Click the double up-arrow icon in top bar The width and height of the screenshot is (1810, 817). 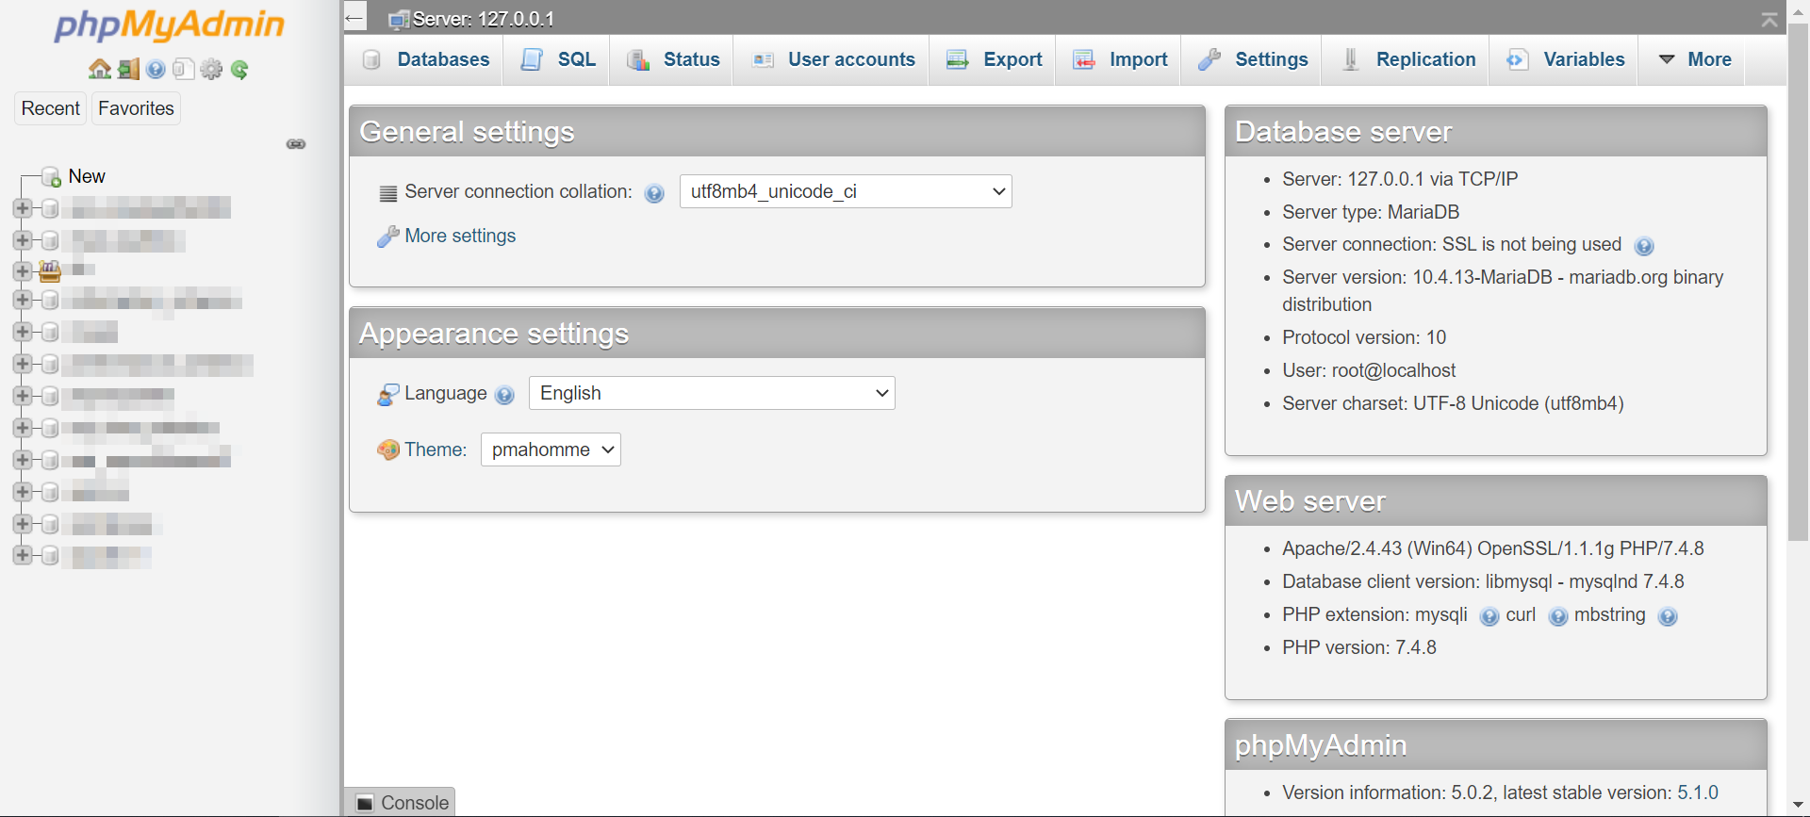[x=1769, y=19]
